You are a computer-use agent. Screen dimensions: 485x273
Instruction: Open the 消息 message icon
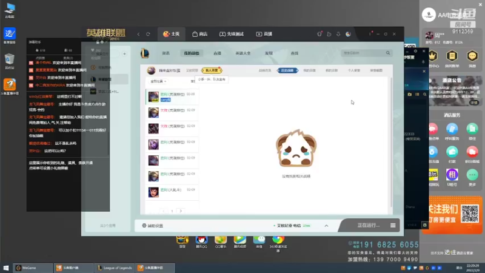click(x=472, y=58)
